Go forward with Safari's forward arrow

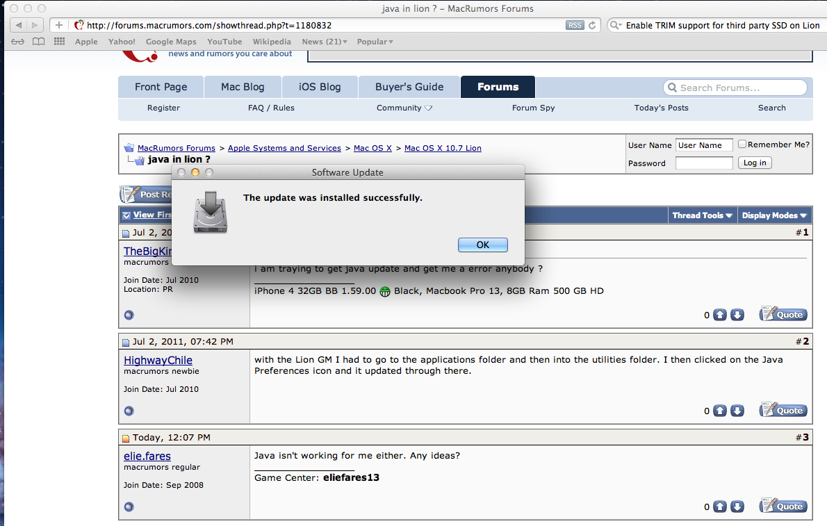point(35,25)
